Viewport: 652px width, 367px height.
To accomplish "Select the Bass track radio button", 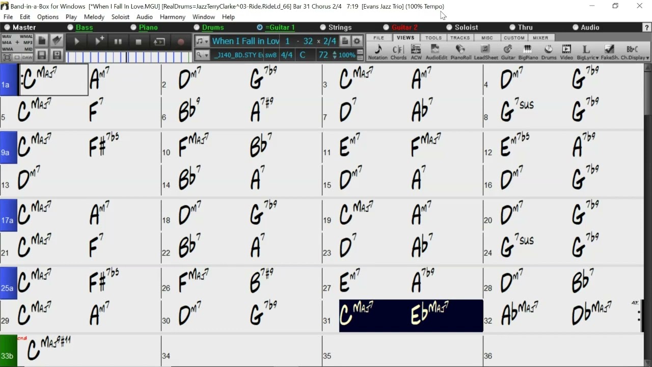I will pyautogui.click(x=70, y=28).
